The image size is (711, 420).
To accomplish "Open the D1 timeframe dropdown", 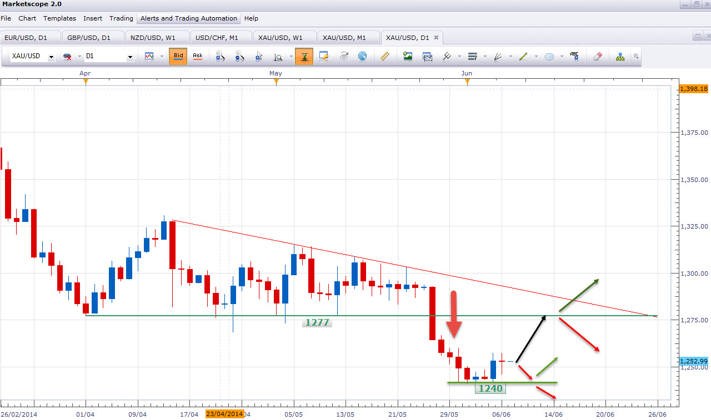I will coord(131,57).
